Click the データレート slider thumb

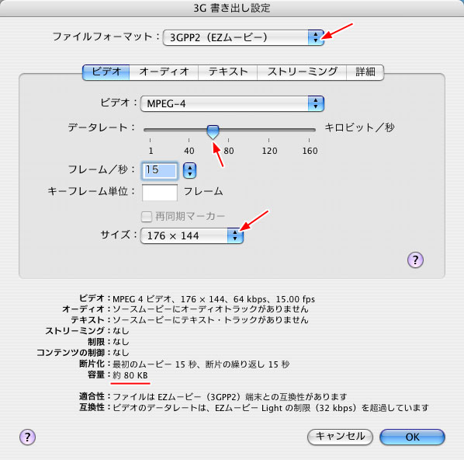(x=213, y=131)
